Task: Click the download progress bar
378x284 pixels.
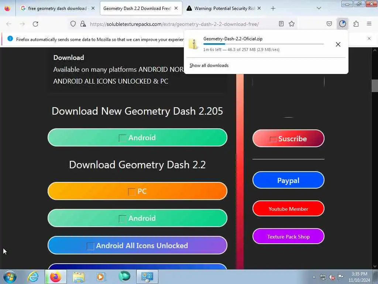Action: coord(264,44)
